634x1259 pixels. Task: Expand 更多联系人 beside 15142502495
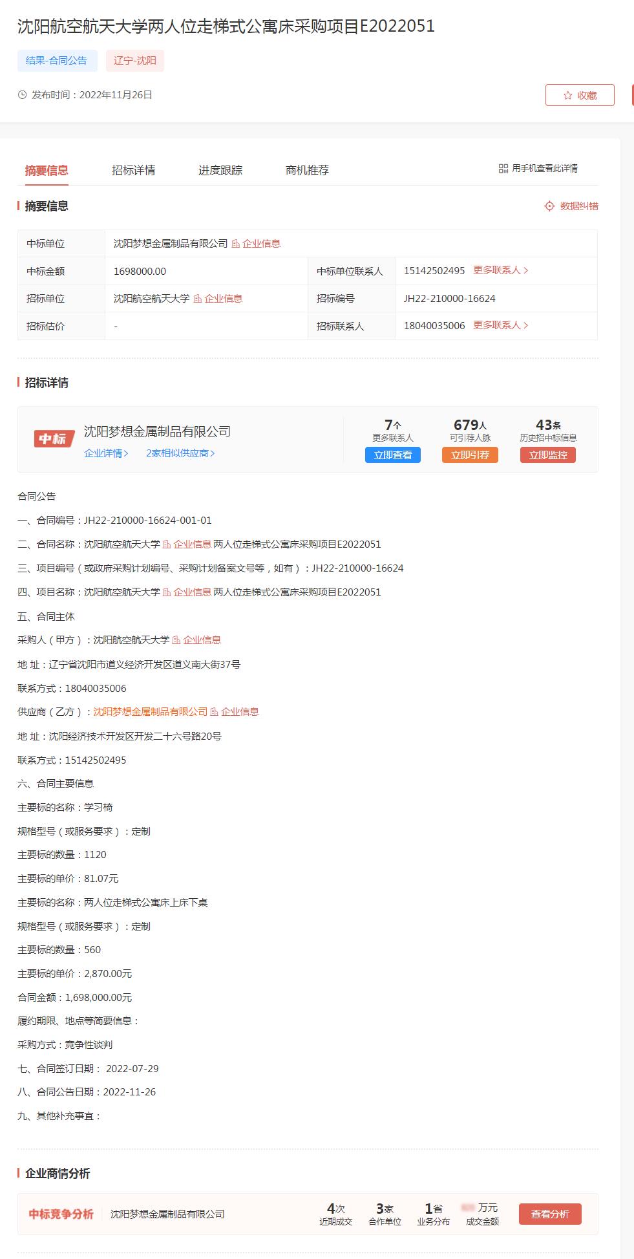click(501, 270)
